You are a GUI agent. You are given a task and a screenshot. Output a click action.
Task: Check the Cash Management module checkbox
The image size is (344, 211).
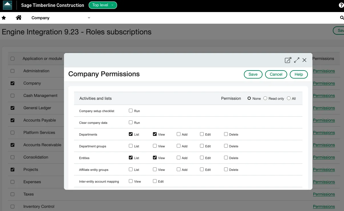(x=13, y=96)
